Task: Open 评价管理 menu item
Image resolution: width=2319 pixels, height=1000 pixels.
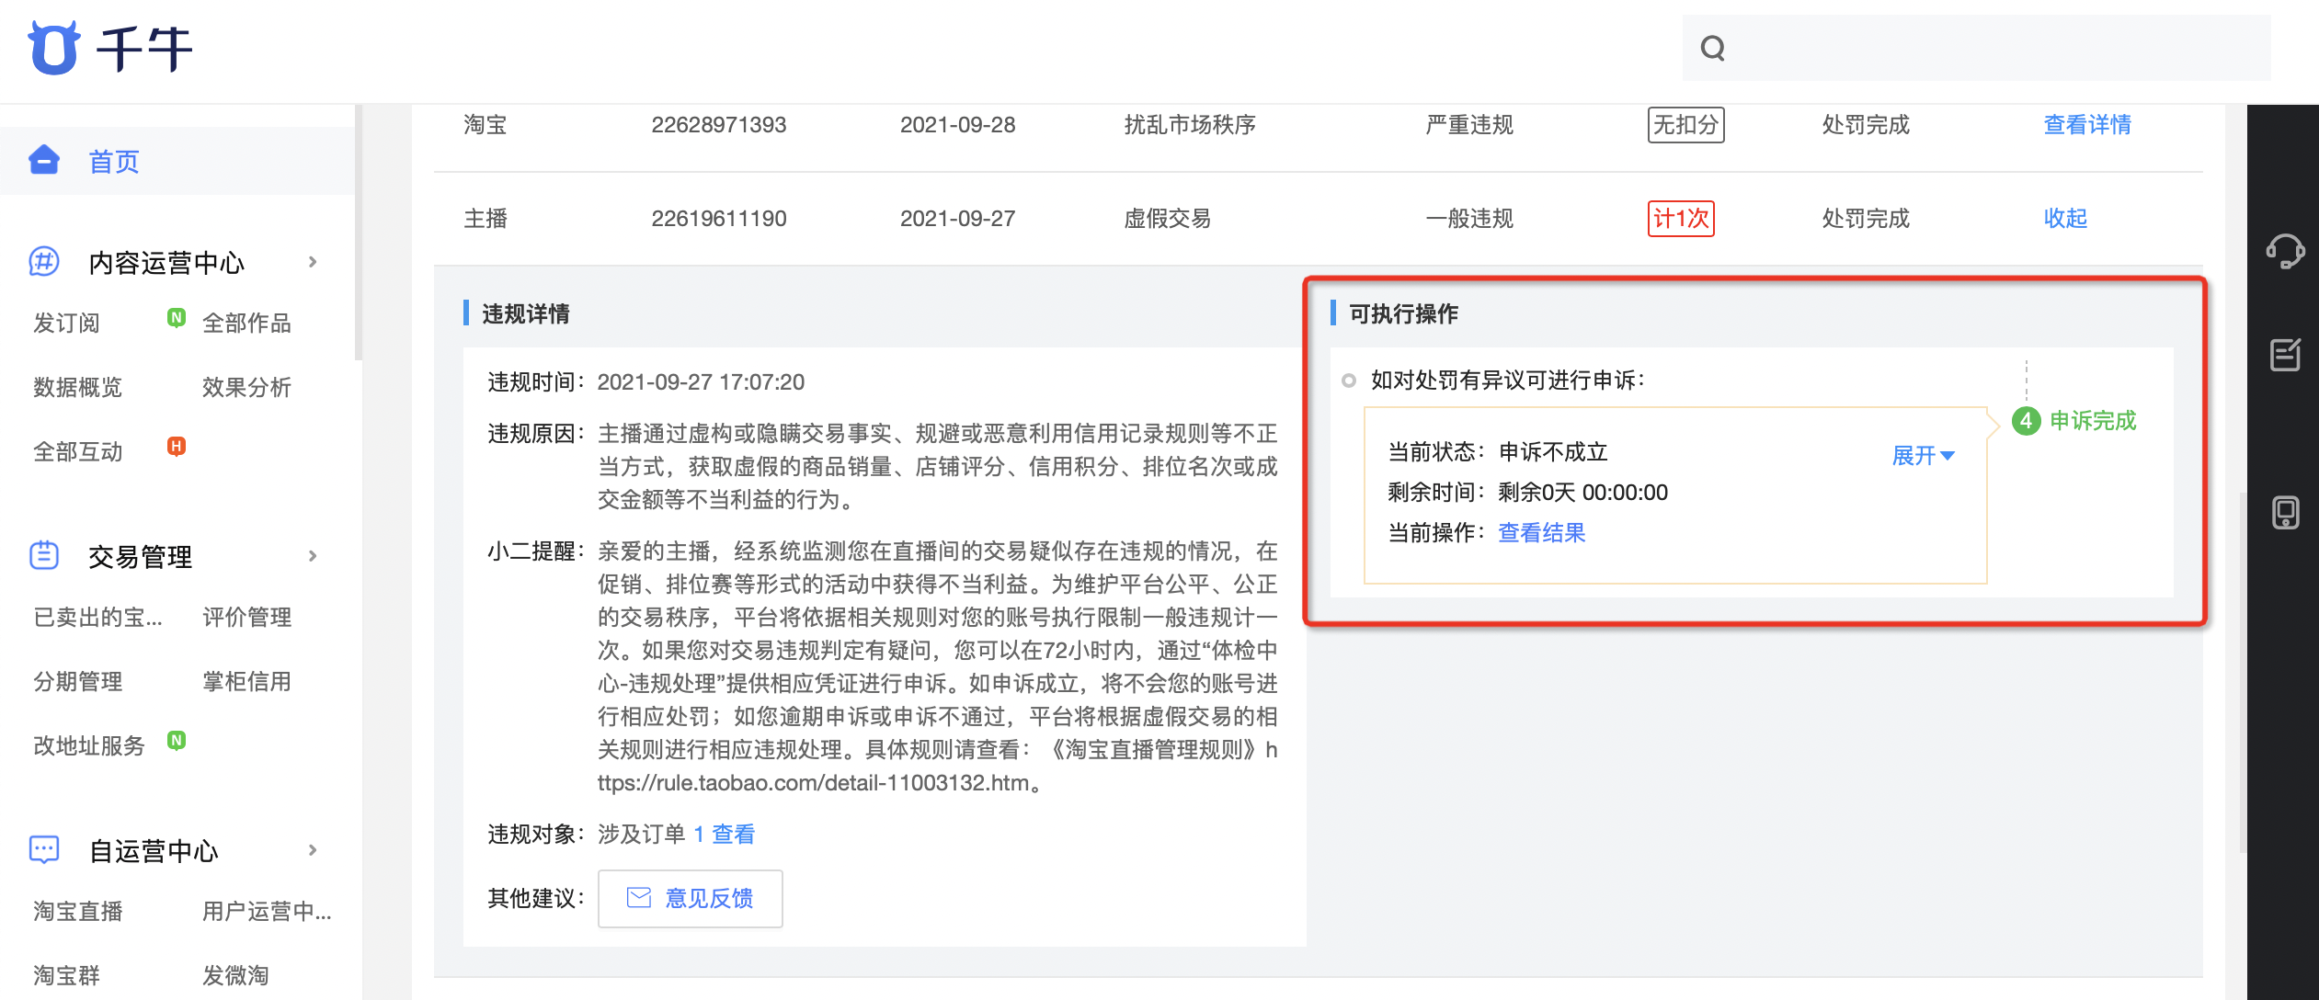Action: (246, 618)
